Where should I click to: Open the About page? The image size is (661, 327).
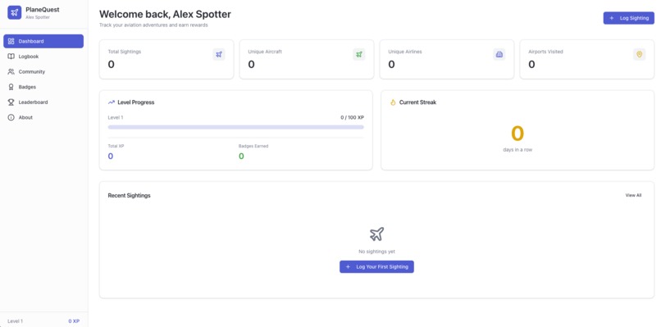(43, 117)
